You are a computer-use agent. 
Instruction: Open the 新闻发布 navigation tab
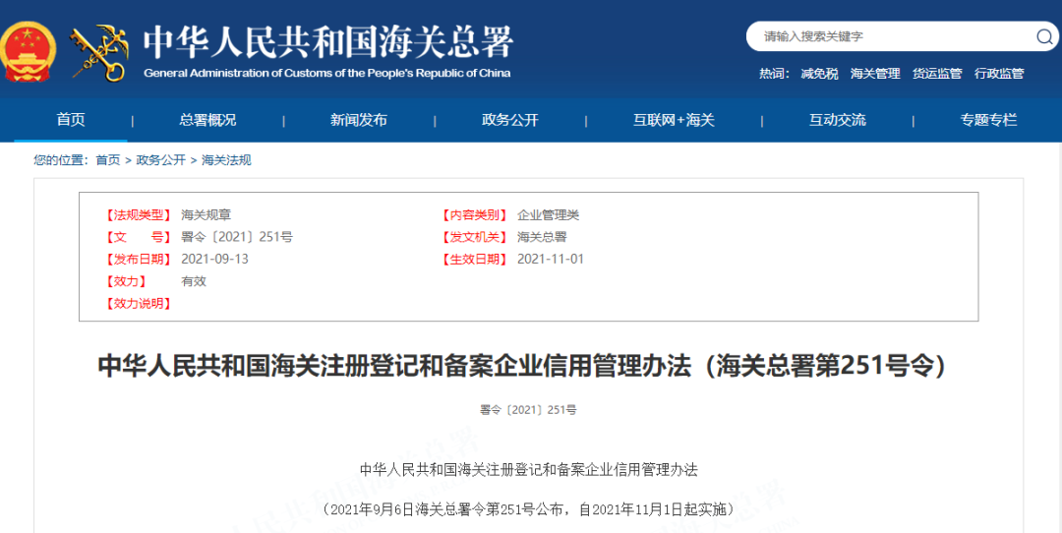pyautogui.click(x=359, y=120)
